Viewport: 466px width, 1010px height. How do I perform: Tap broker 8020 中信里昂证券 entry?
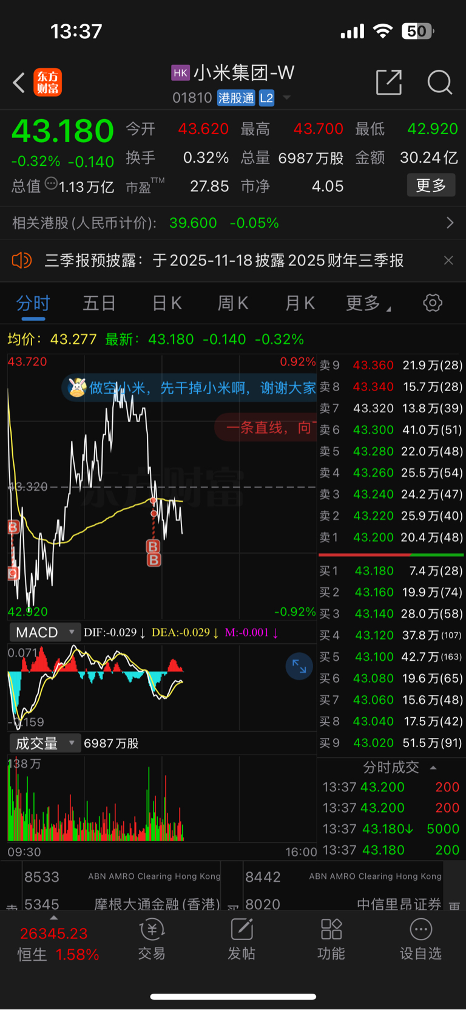pos(343,903)
